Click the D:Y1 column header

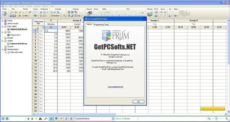(181, 28)
